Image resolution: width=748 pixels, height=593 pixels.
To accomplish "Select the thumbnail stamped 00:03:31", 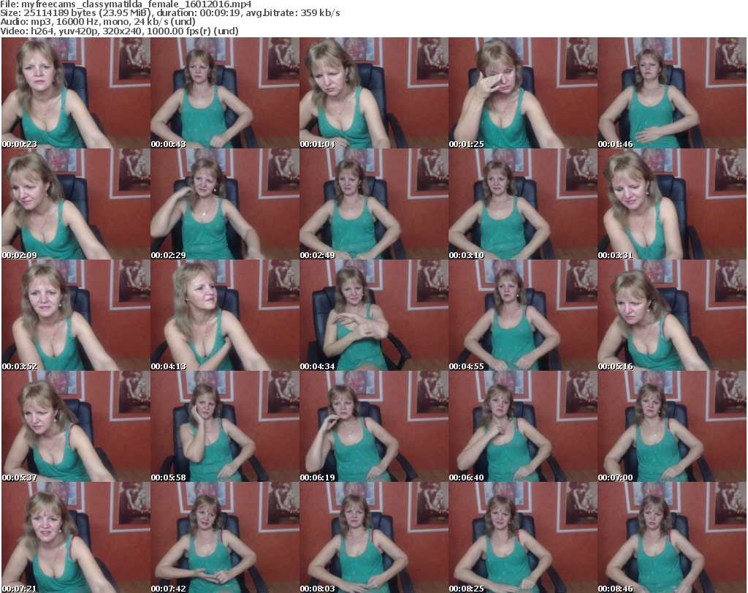I will (672, 204).
